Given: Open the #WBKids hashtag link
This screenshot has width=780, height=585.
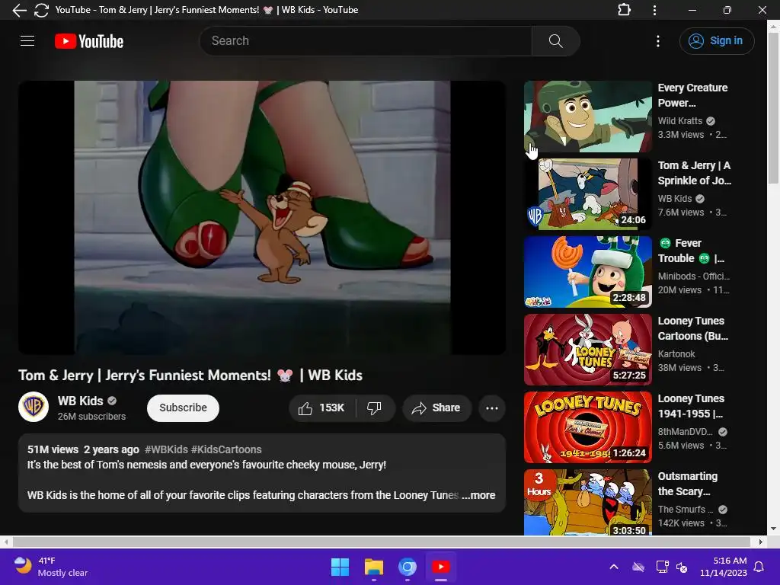Looking at the screenshot, I should pos(166,449).
